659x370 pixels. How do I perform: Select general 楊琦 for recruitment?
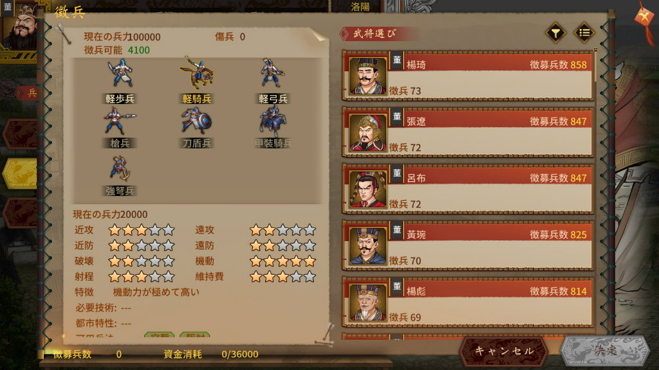(468, 76)
